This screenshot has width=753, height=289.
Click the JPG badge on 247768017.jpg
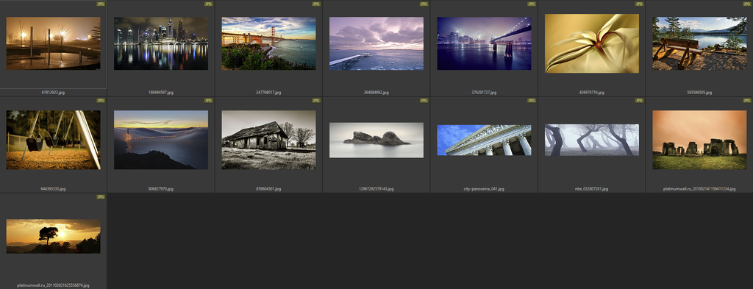(316, 4)
